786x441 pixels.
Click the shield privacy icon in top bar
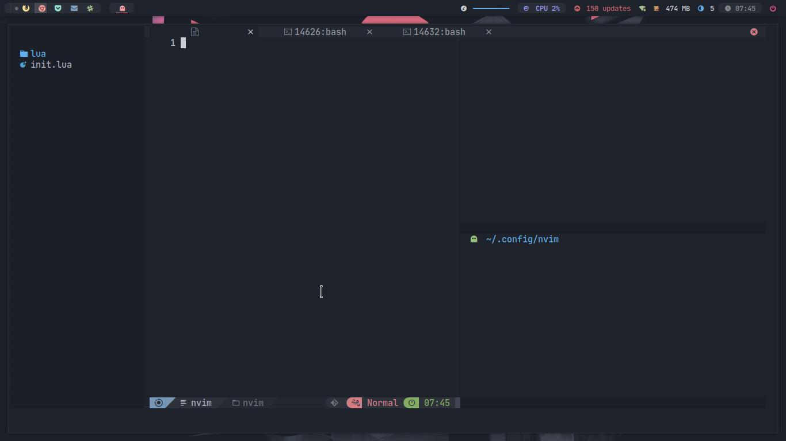click(58, 8)
